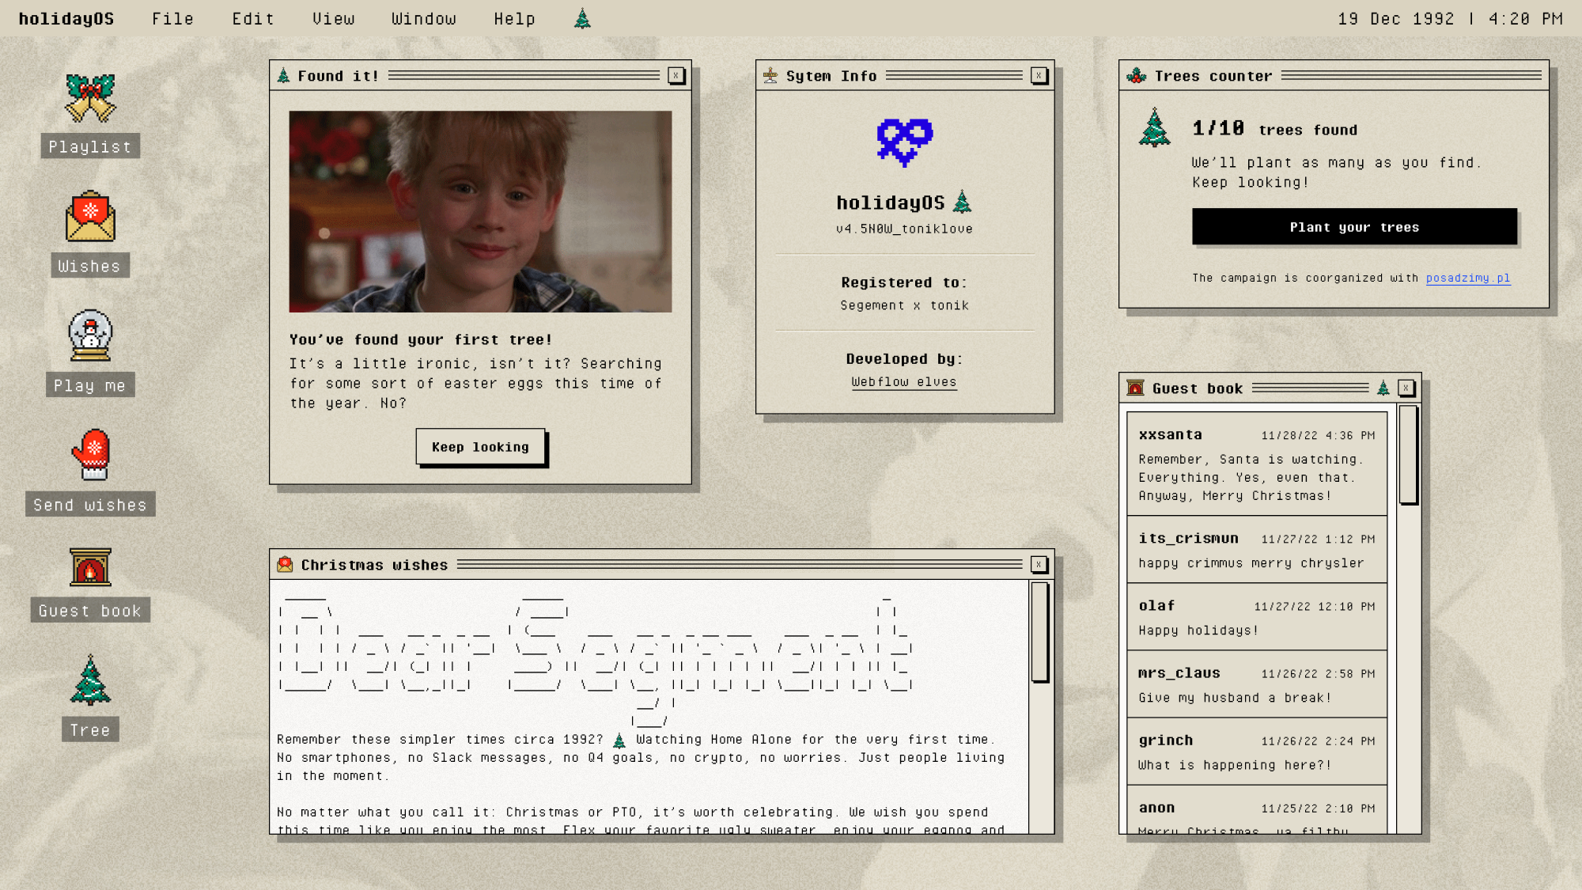Click the tree icon in Guest book title bar
This screenshot has width=1582, height=890.
(x=1383, y=388)
